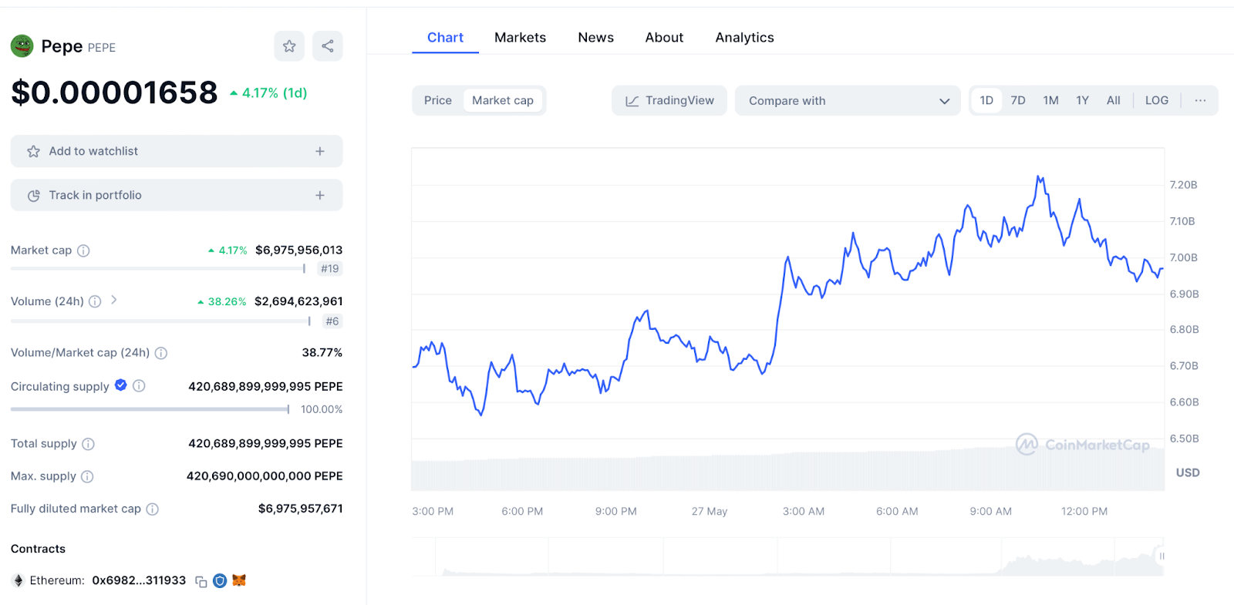
Task: Click the blue shield icon by contract
Action: [220, 580]
